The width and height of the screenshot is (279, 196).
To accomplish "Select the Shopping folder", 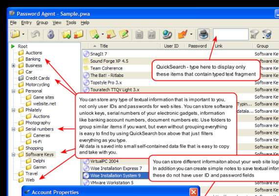I will point(34,148).
